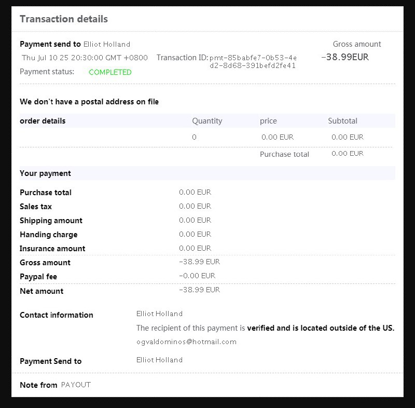Click the price column header
The width and height of the screenshot is (415, 408).
268,121
